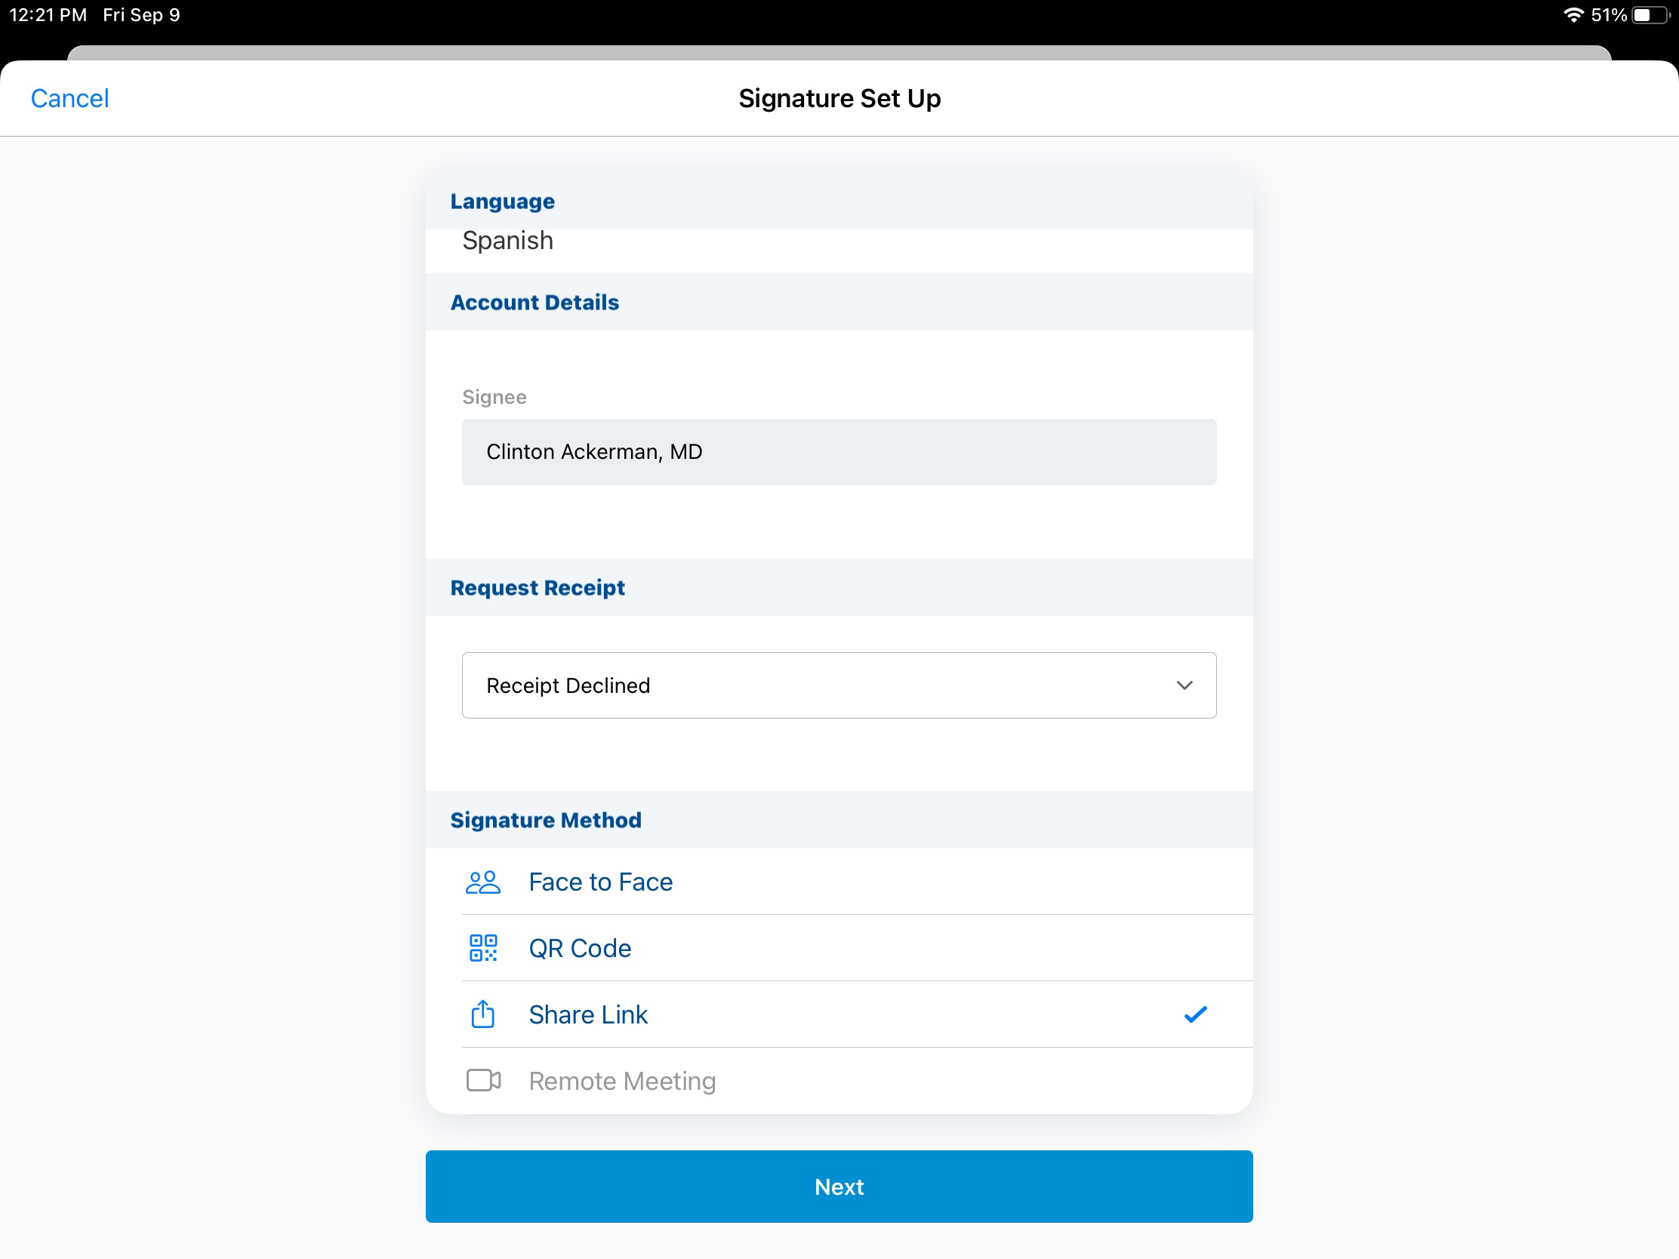Viewport: 1679px width, 1259px height.
Task: Tap the Signature Method section header
Action: point(546,820)
